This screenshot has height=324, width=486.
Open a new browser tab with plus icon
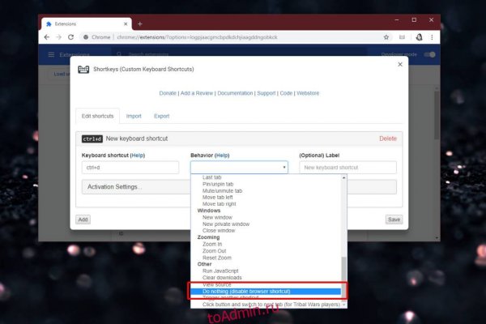coord(139,23)
